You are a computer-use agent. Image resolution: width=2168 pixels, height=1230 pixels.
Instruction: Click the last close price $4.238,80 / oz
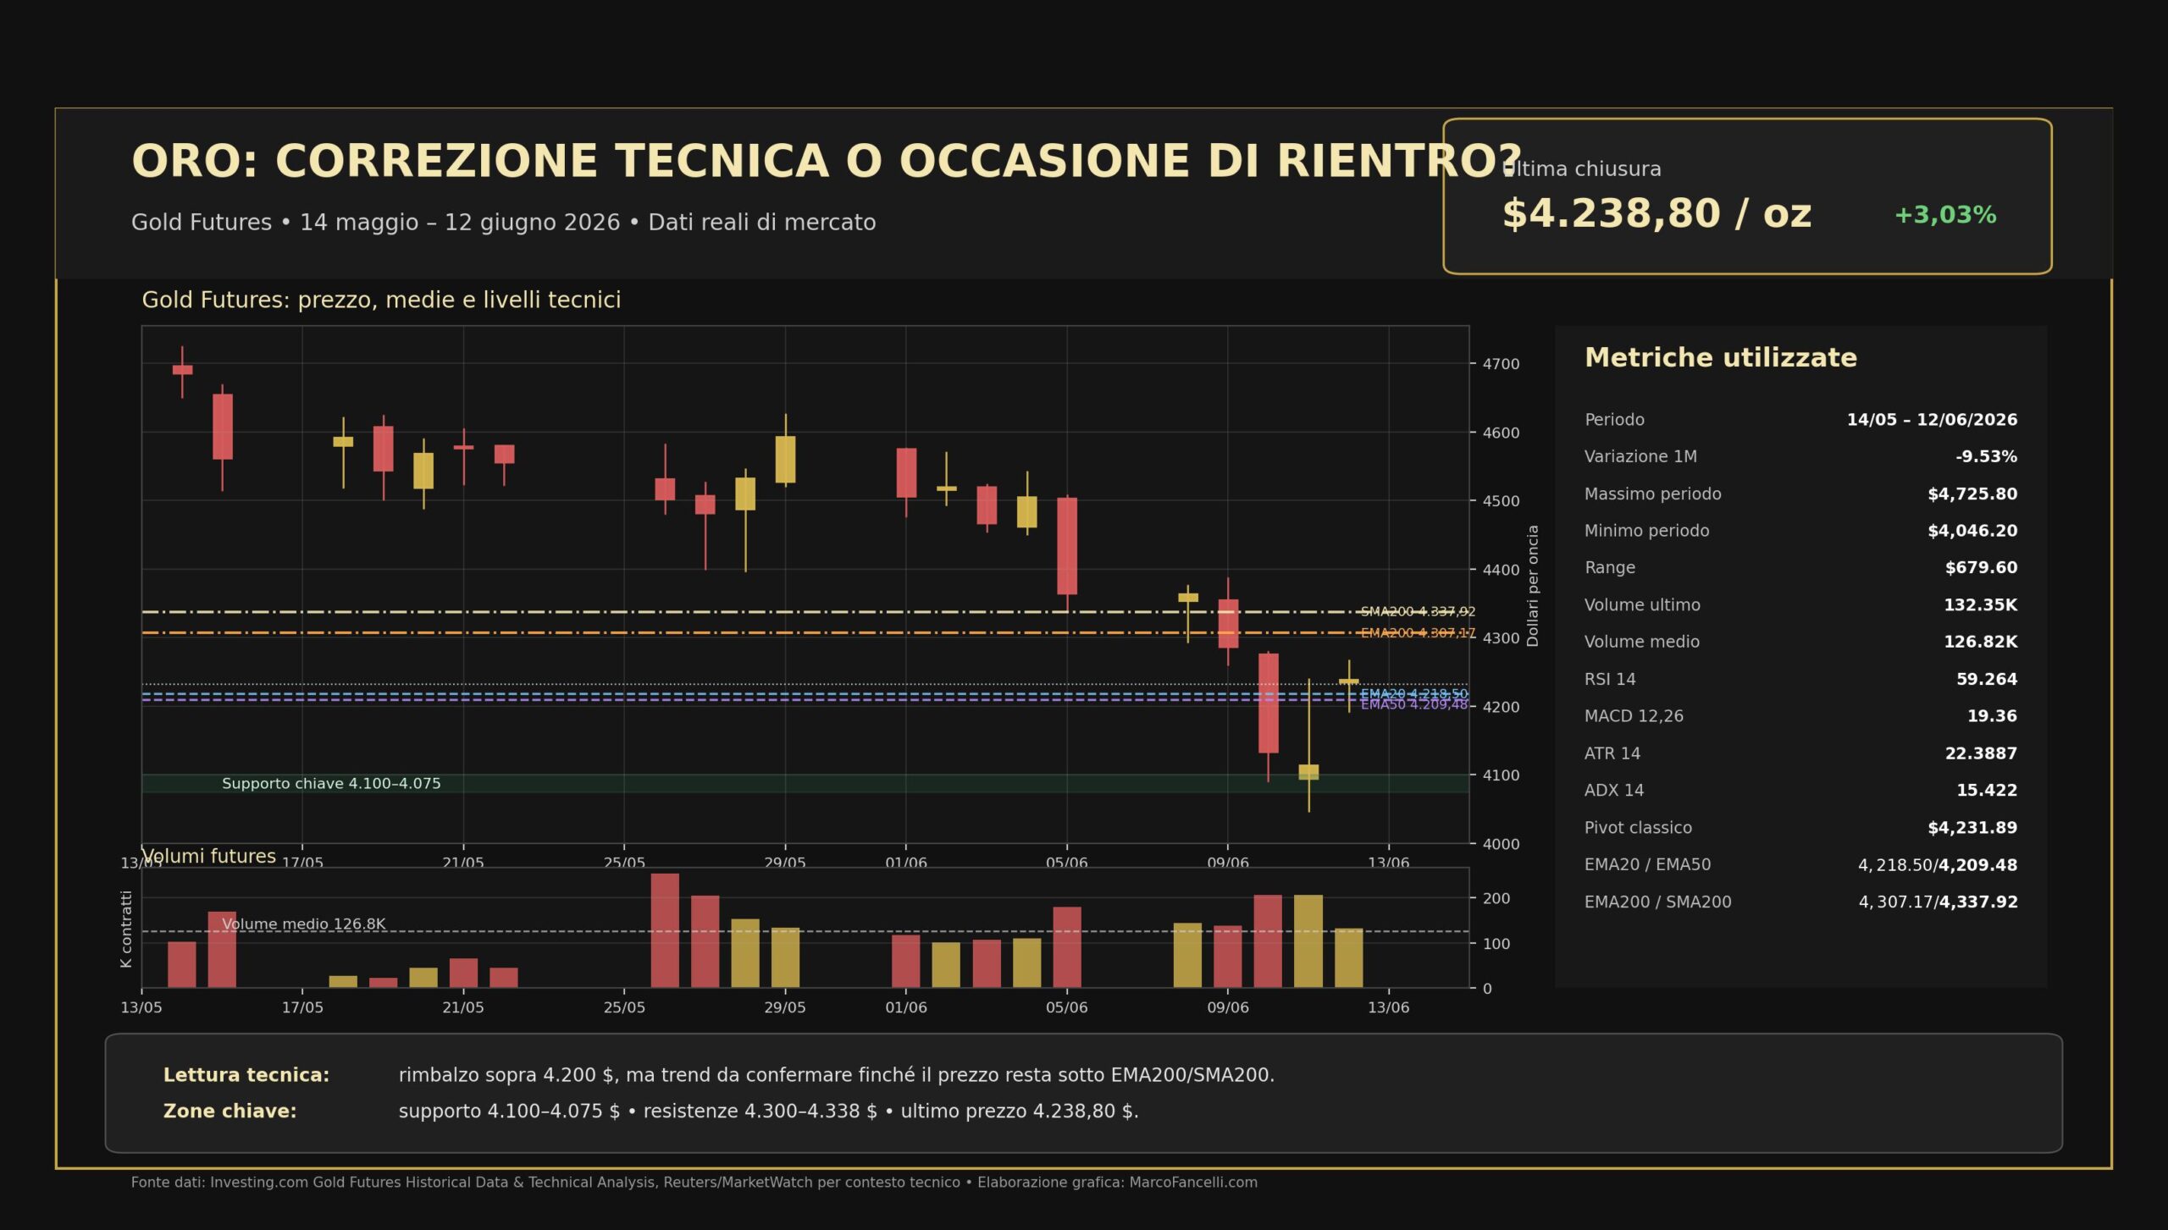click(1656, 214)
